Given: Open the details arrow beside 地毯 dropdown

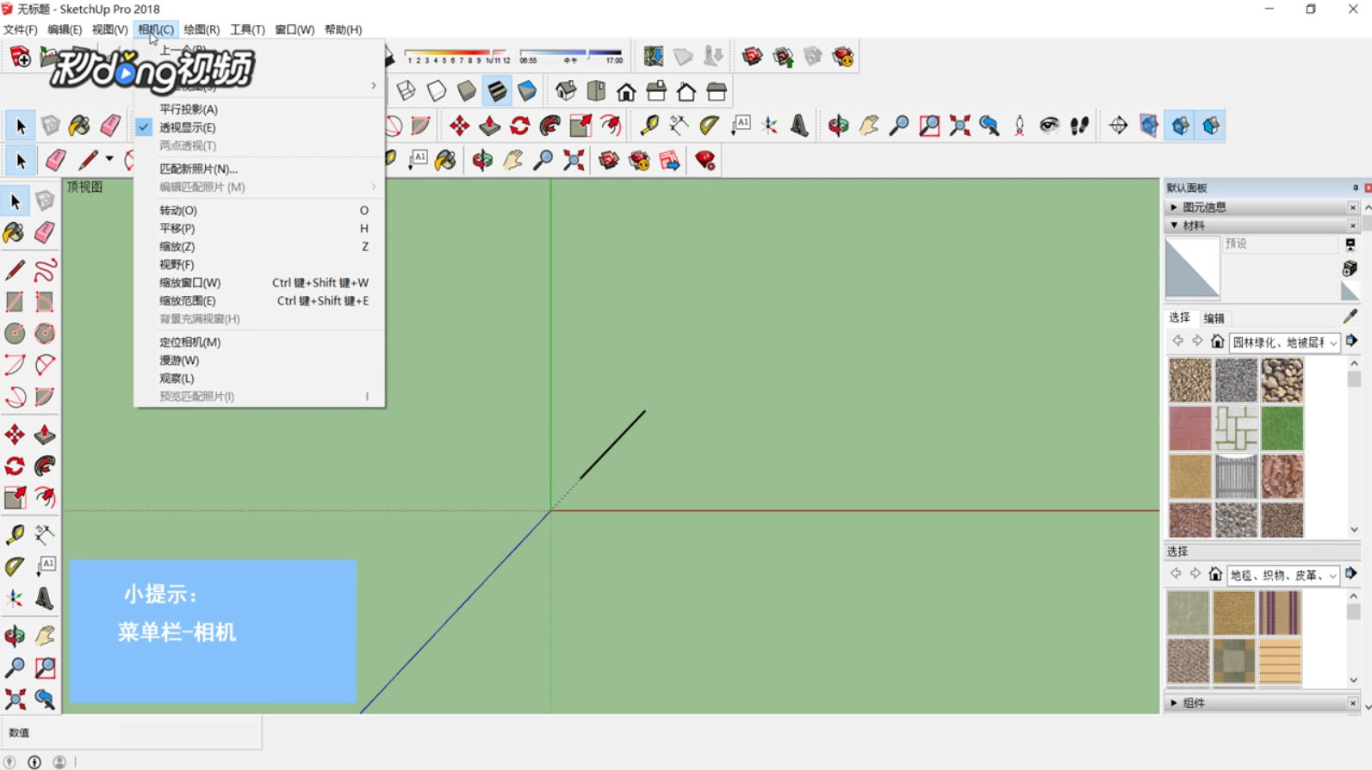Looking at the screenshot, I should tap(1350, 574).
